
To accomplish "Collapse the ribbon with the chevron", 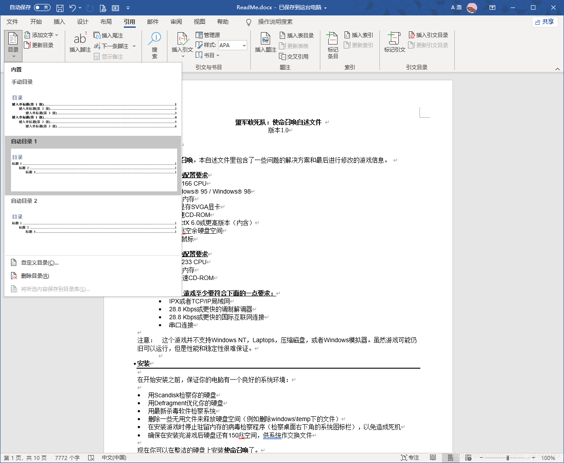I will [557, 69].
